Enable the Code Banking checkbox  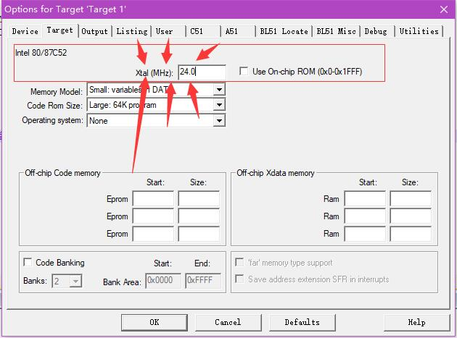28,263
